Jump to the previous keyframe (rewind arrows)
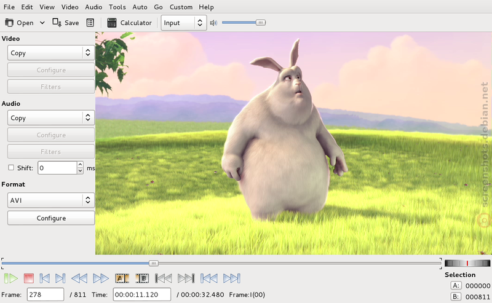Viewport: 492px width, 303px height. (x=79, y=278)
